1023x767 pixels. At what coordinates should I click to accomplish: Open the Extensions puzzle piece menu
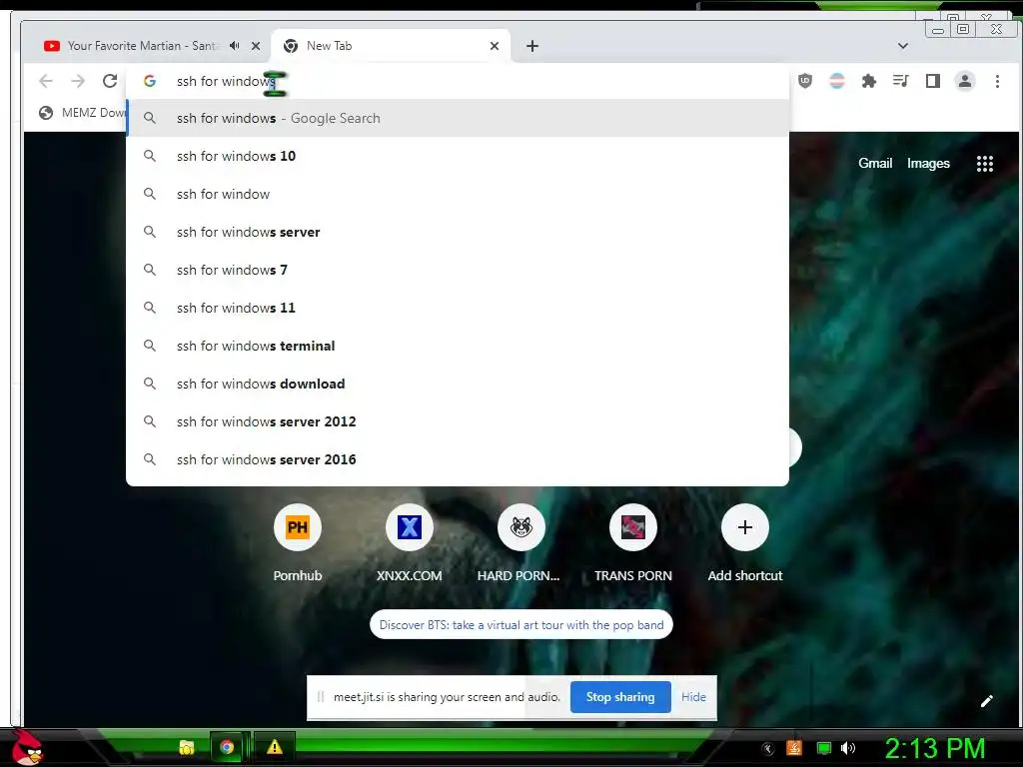coord(869,81)
